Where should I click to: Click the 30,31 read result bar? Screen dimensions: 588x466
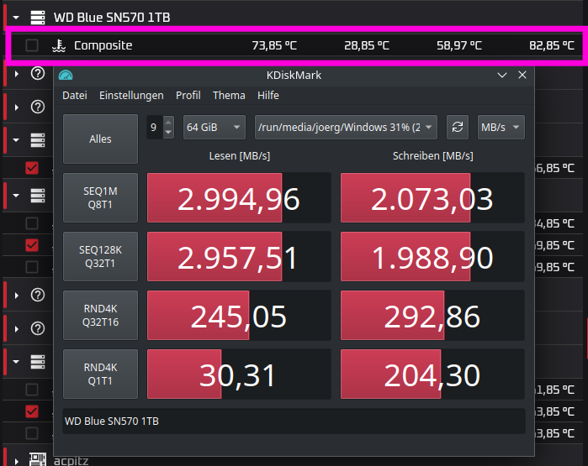click(239, 374)
